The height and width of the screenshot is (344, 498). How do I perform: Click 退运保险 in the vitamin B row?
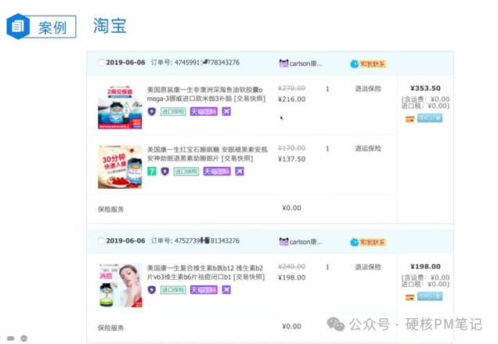tap(368, 267)
